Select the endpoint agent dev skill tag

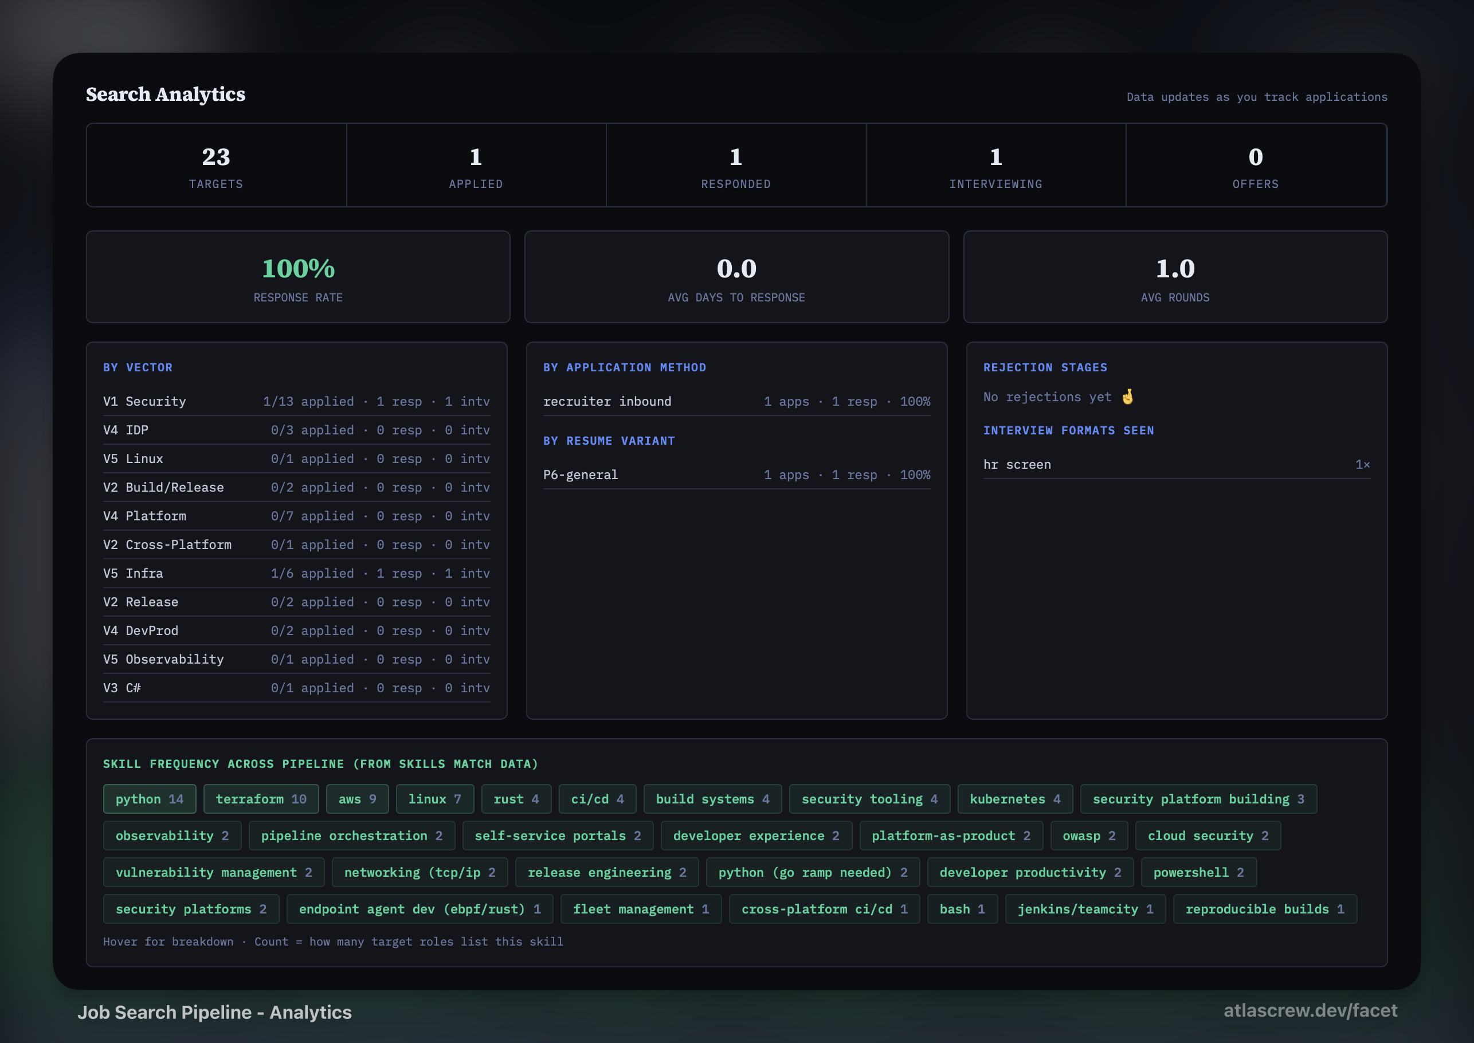pos(419,909)
